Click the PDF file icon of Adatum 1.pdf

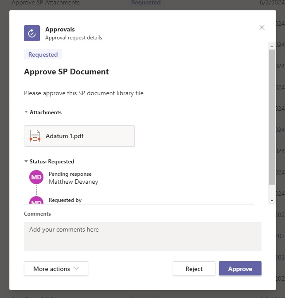click(35, 136)
